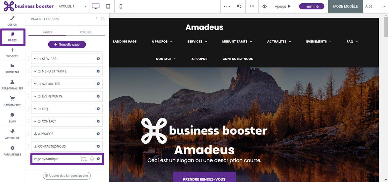
Task: Expand the FAQ folder in pages list
Action: 35,109
